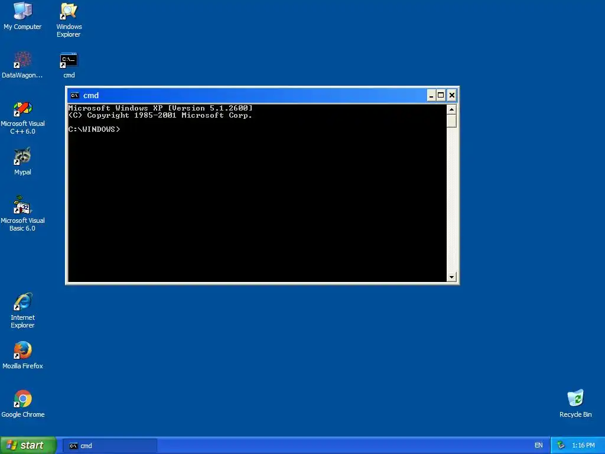Click the C:\WINDOWS> prompt line

point(94,129)
